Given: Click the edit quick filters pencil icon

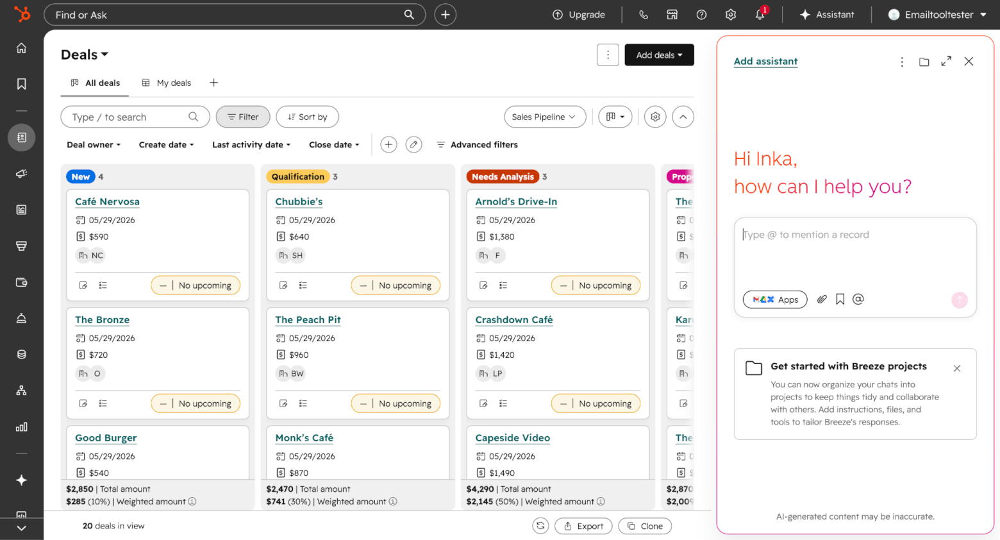Looking at the screenshot, I should coord(414,145).
